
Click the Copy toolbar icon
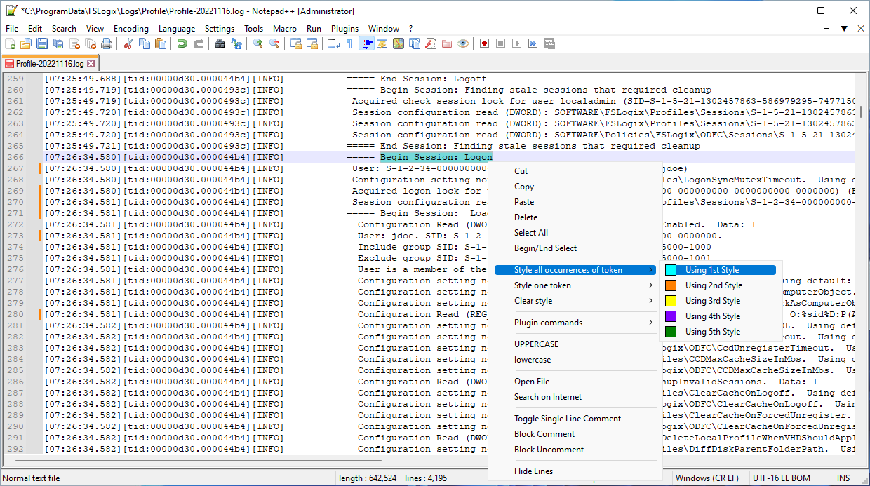coord(144,43)
